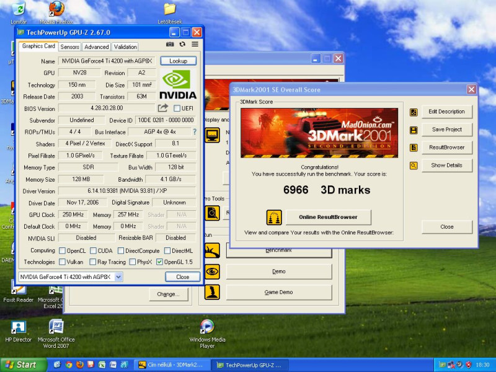Screen dimensions: 496x372
Task: Open the GPU-Z hamburger menu
Action: point(195,44)
